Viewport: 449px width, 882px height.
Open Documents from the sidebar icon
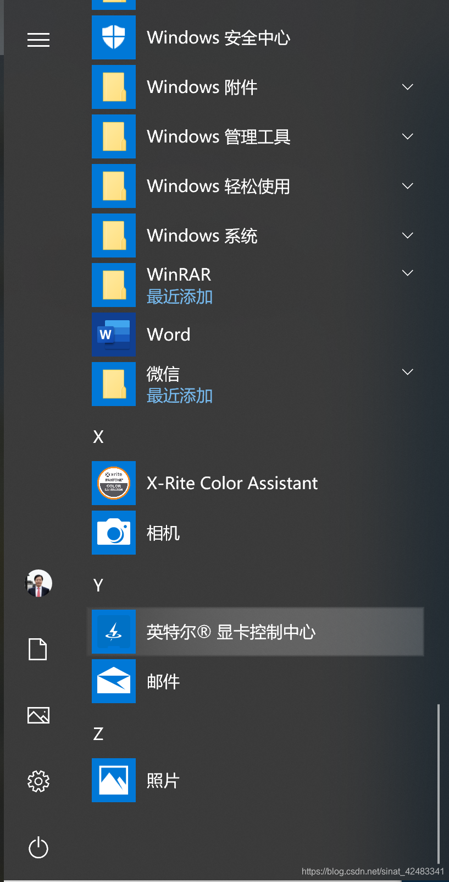[x=38, y=649]
